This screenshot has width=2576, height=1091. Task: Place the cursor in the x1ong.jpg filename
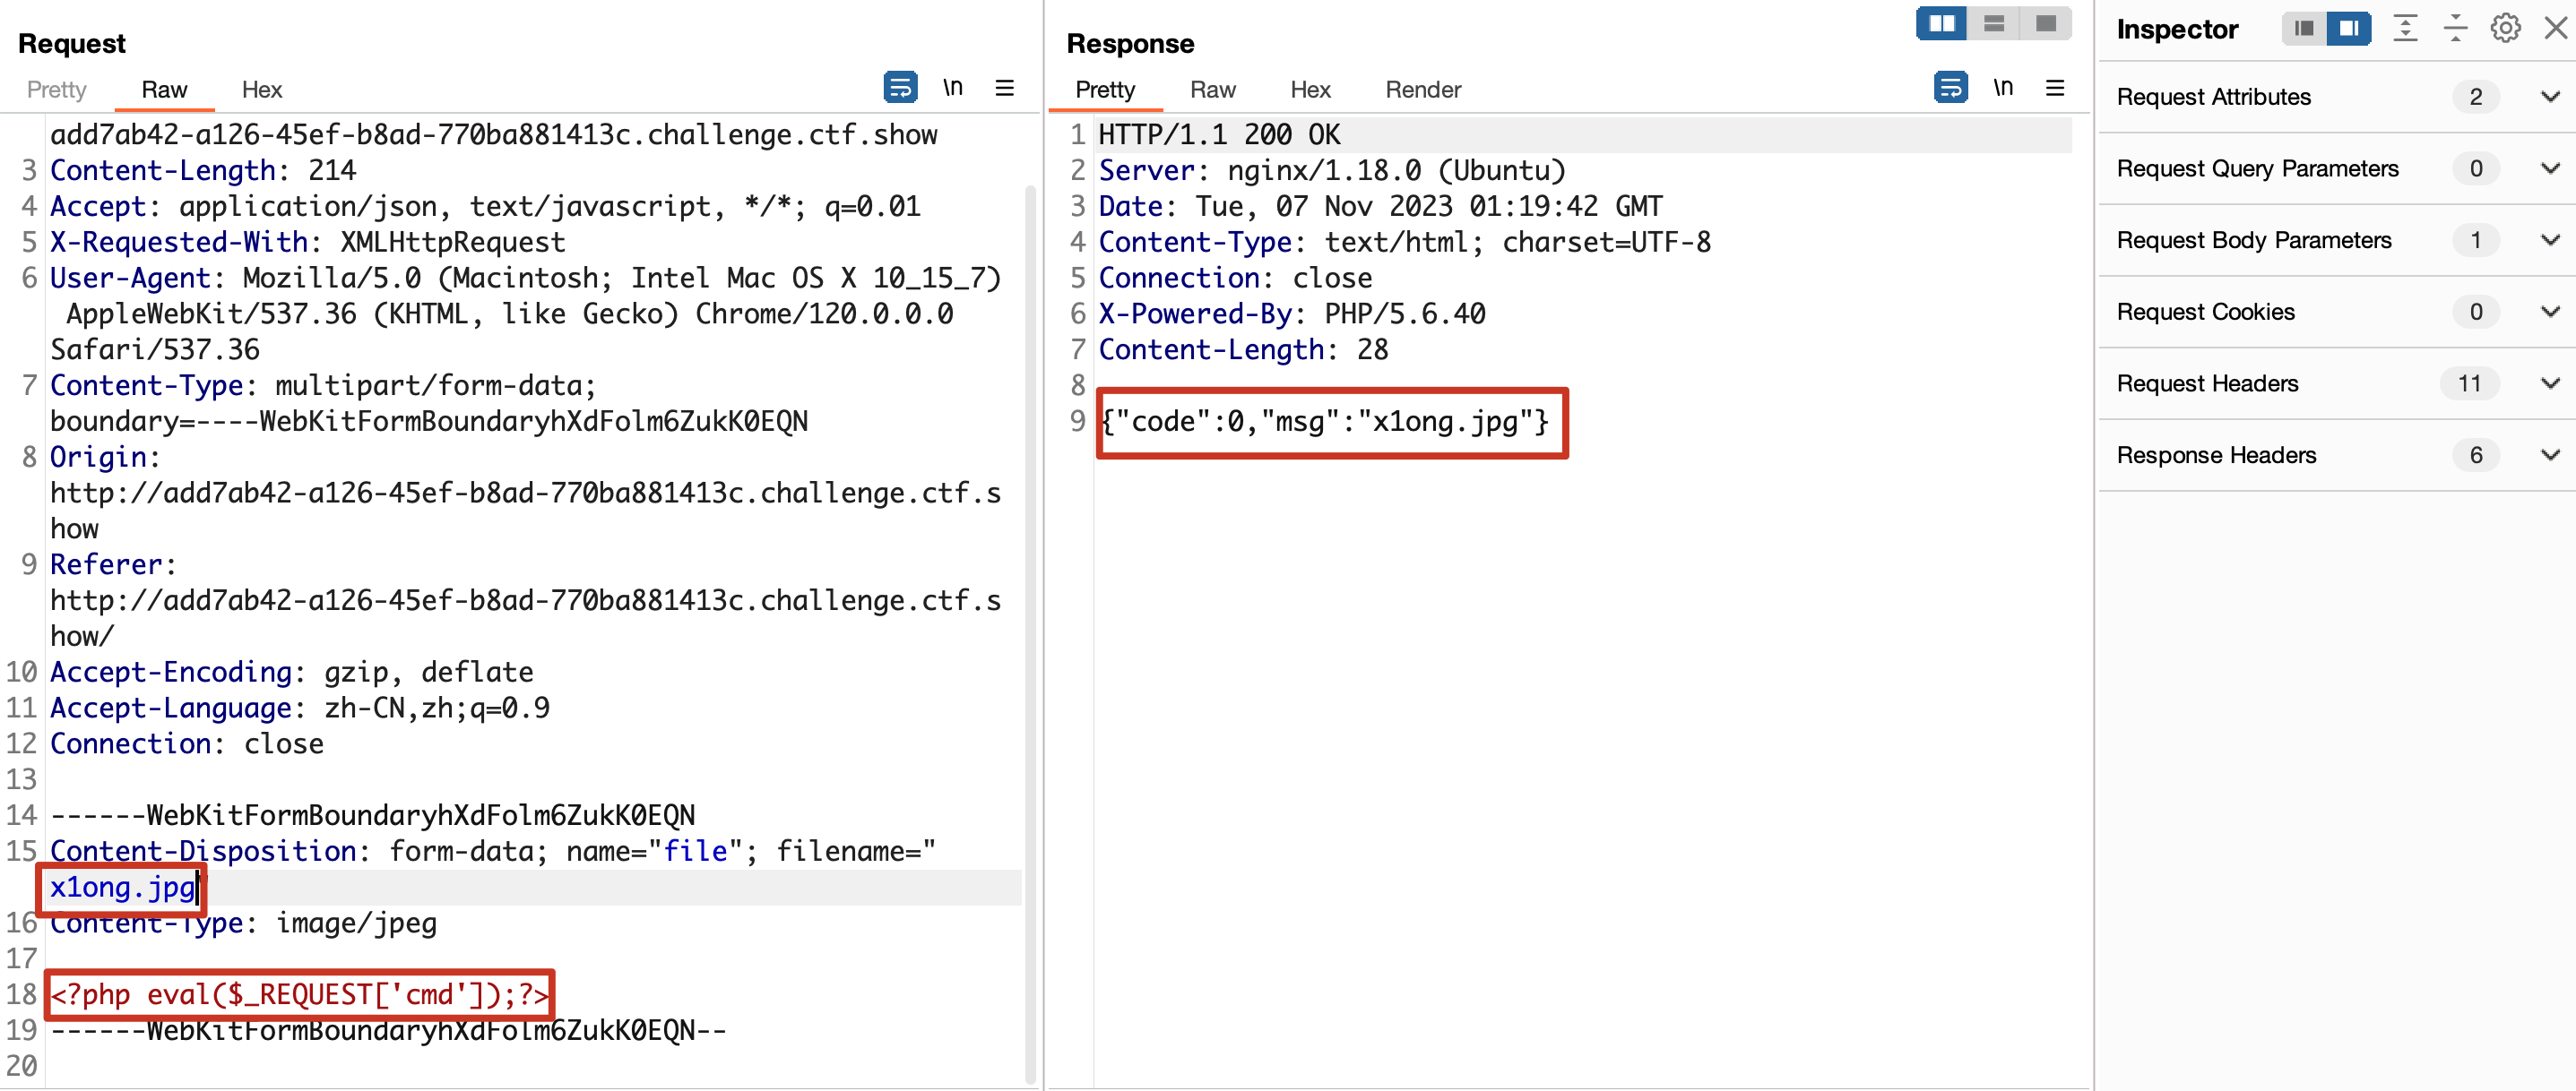122,887
